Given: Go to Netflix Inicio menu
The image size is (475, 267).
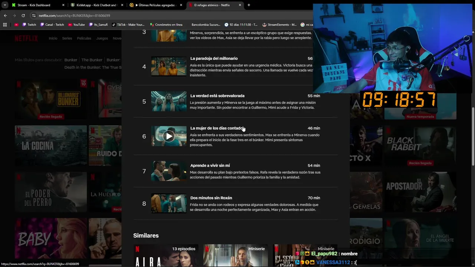Looking at the screenshot, I should pos(53,38).
